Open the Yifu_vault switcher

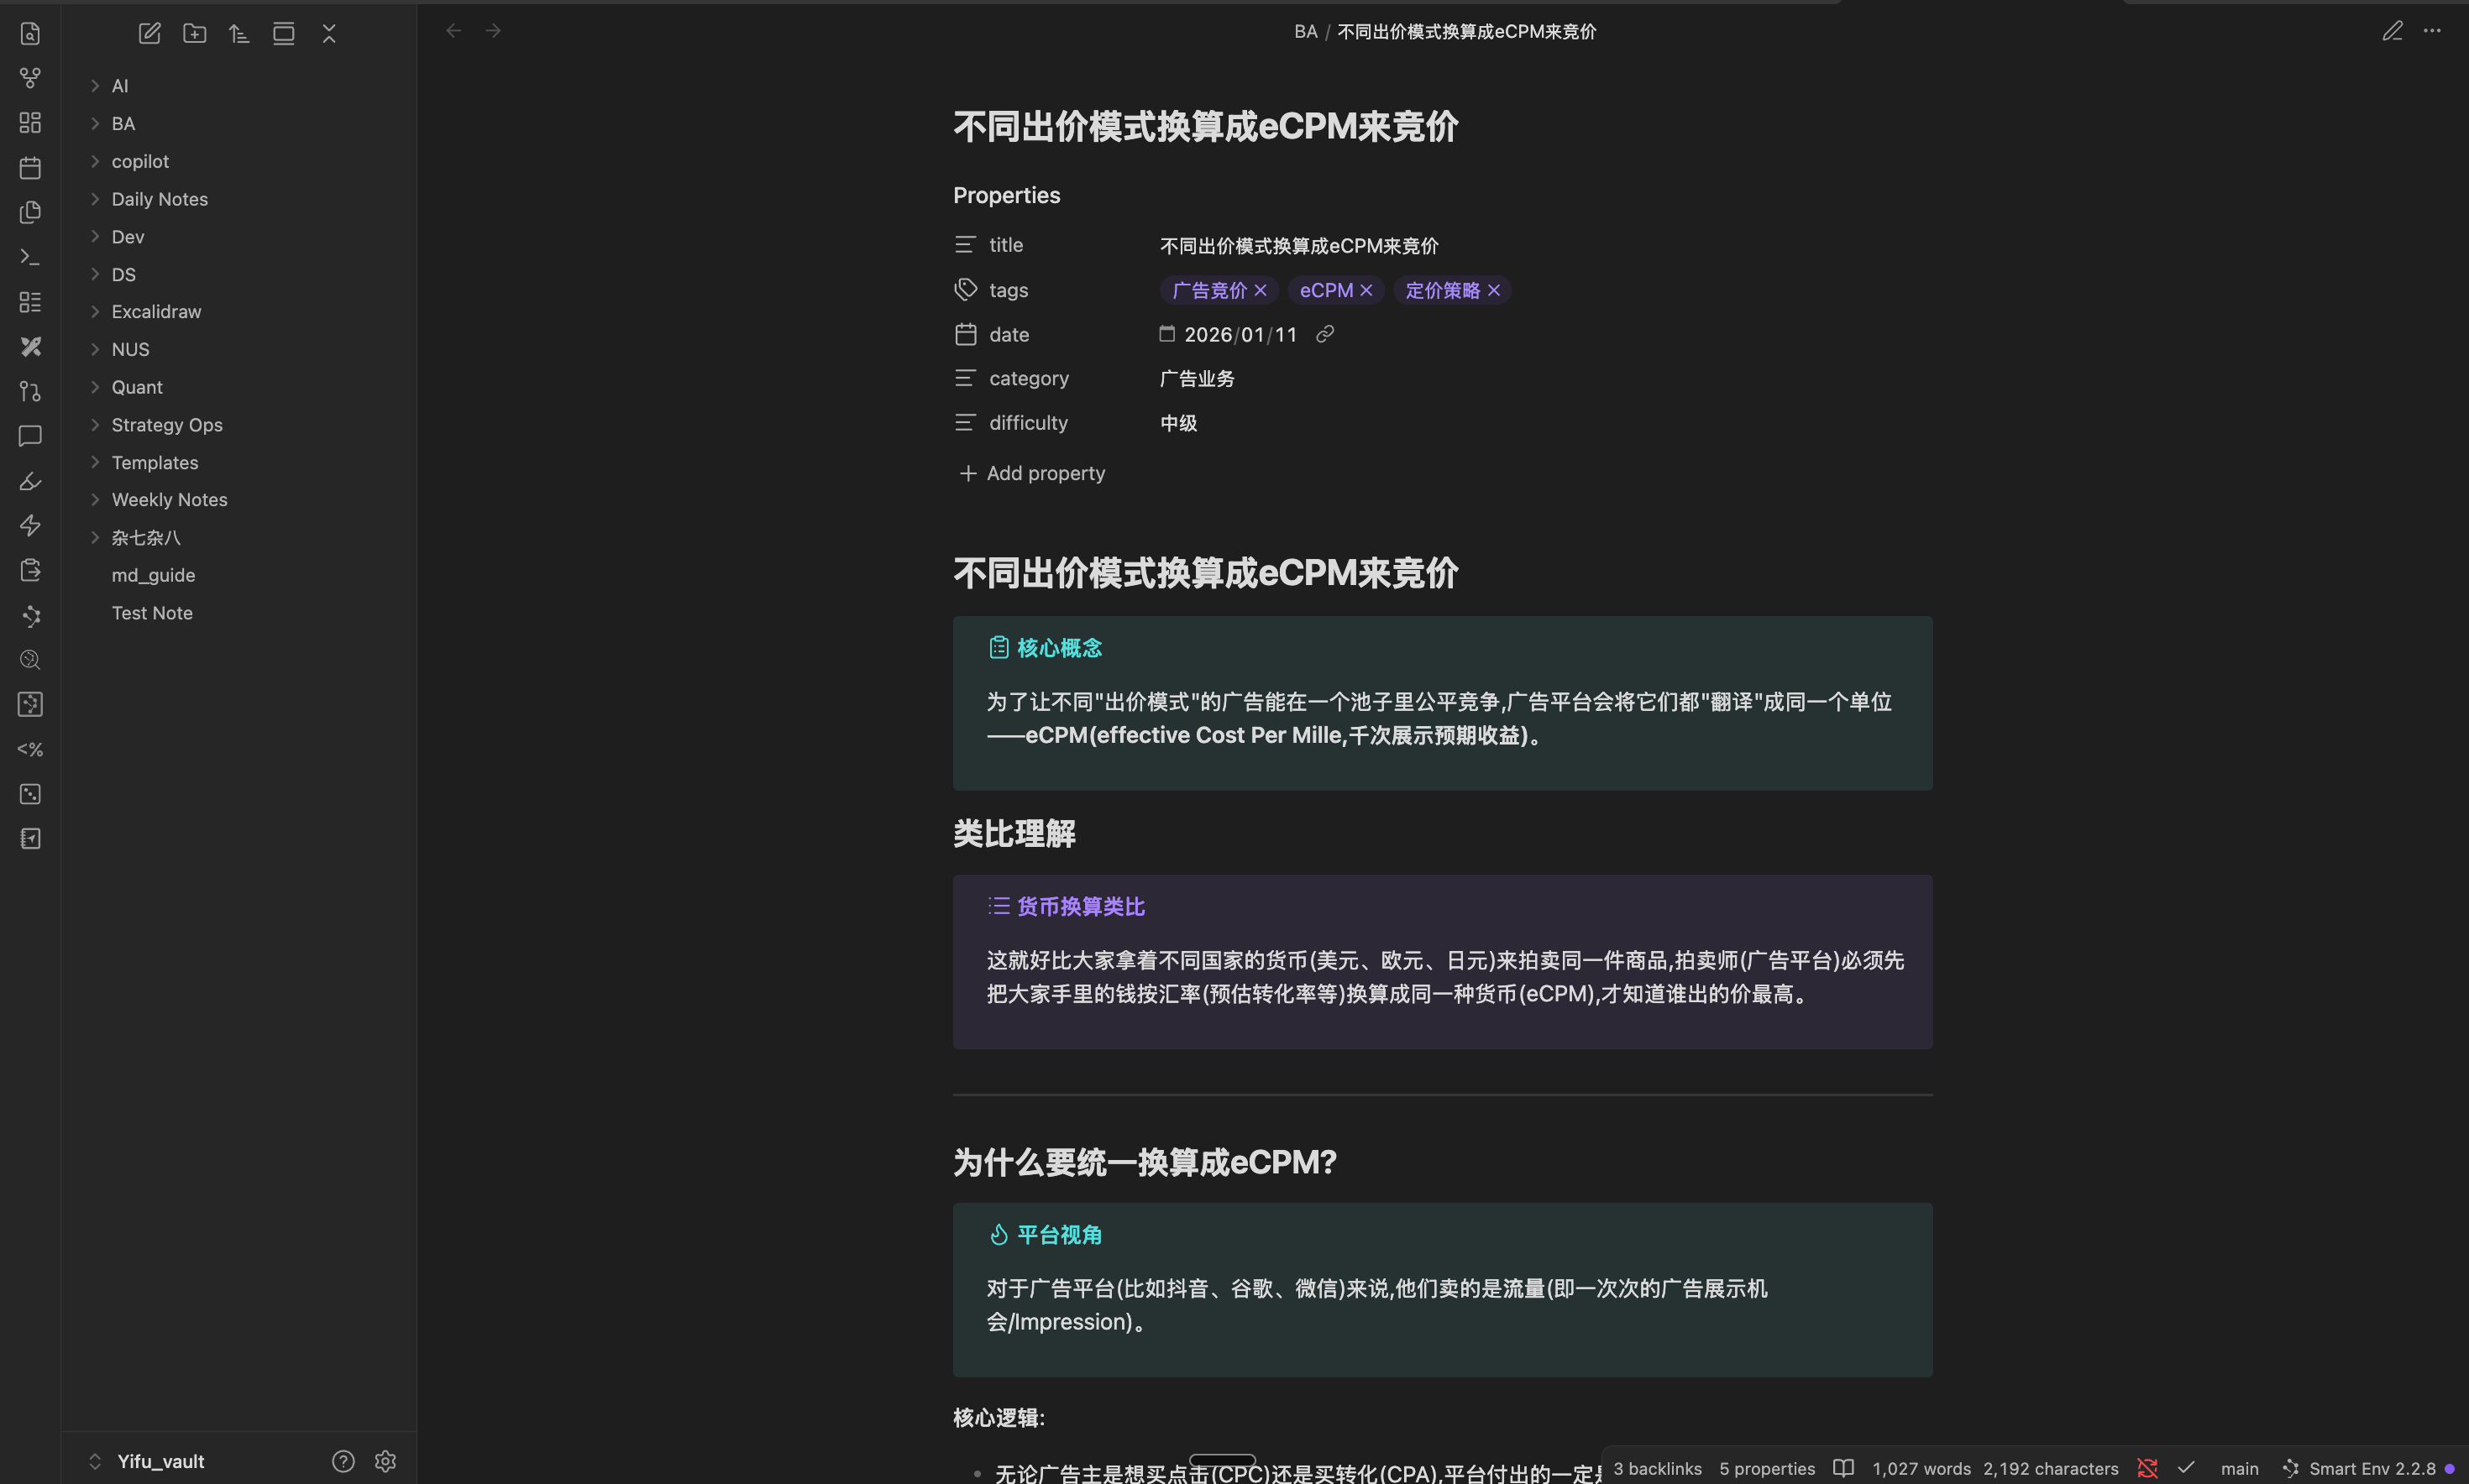point(160,1461)
